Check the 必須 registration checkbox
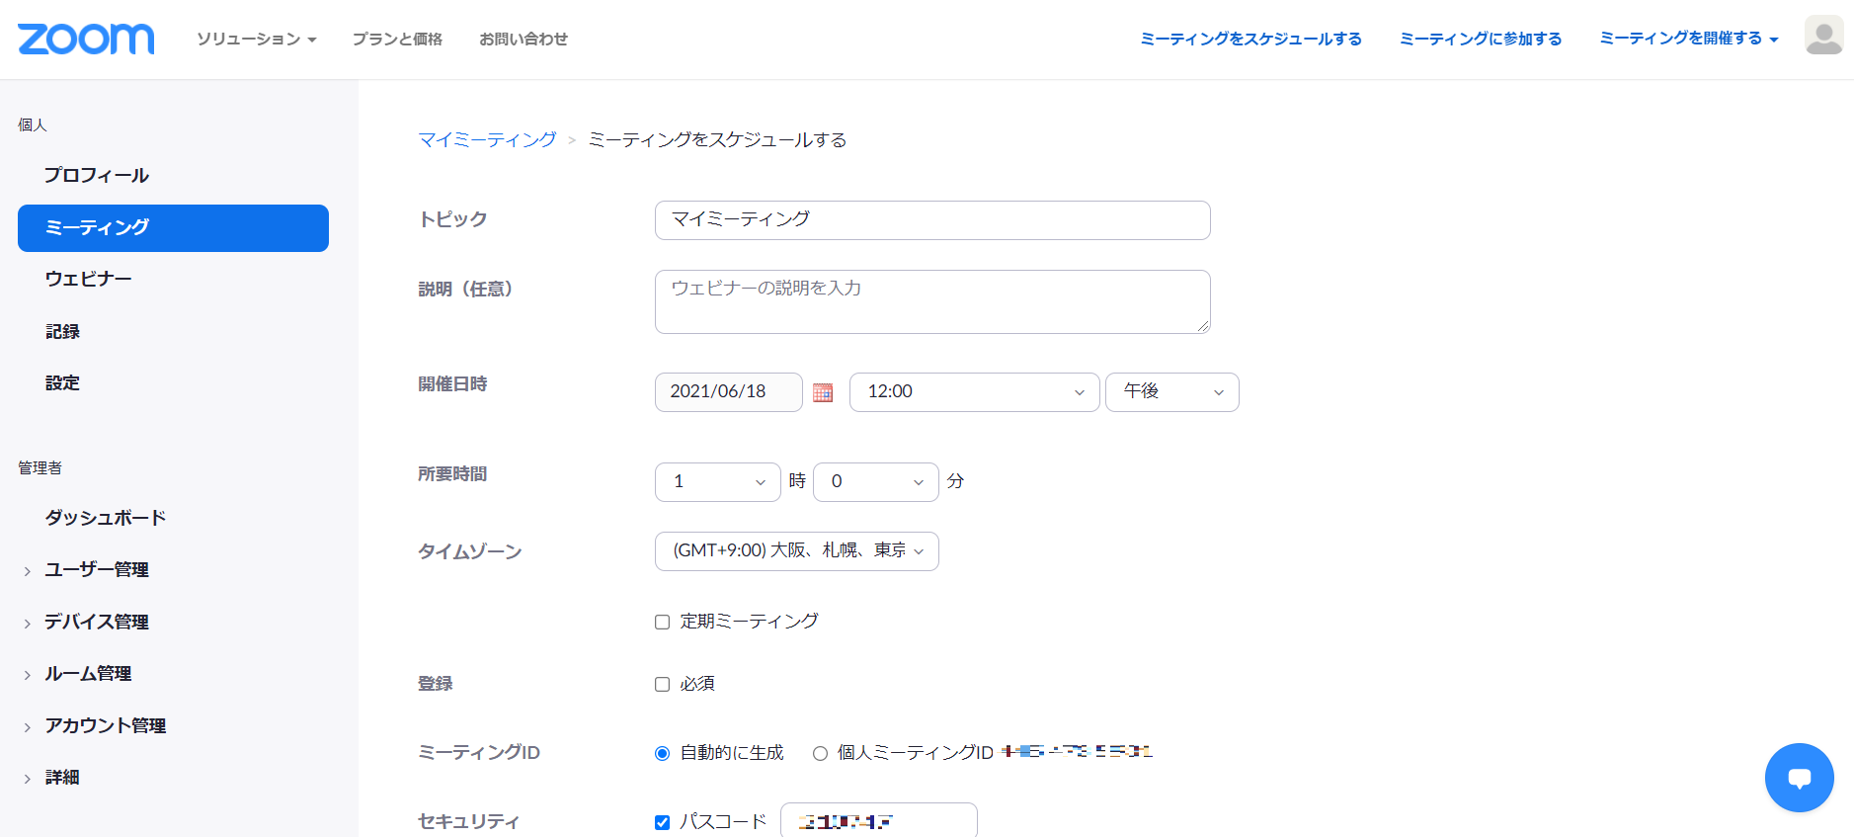The width and height of the screenshot is (1854, 837). pos(662,684)
